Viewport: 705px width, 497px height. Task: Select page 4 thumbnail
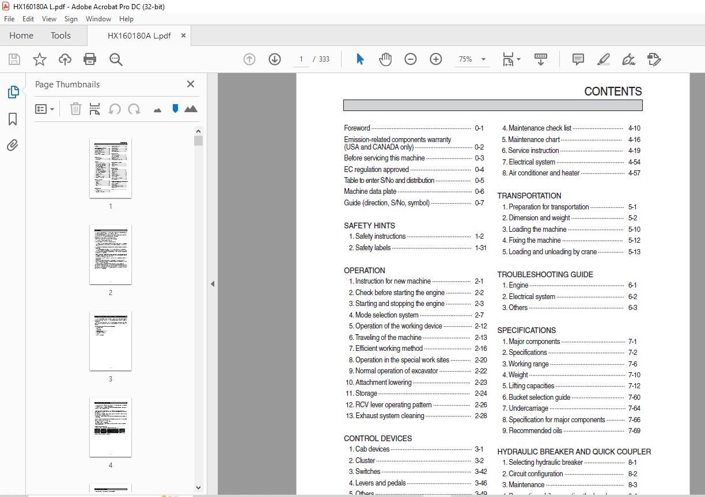click(111, 427)
